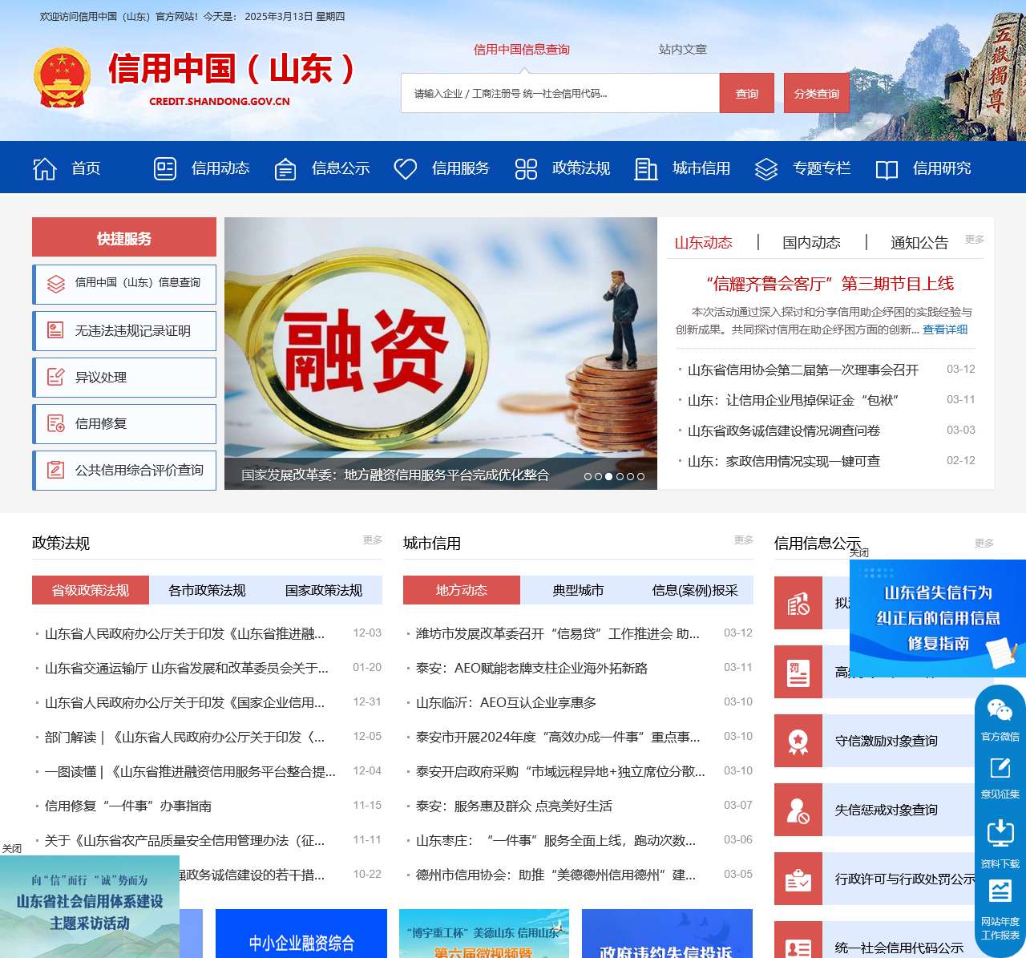Open 信用修复“一件事”办事指南 link

pyautogui.click(x=128, y=806)
